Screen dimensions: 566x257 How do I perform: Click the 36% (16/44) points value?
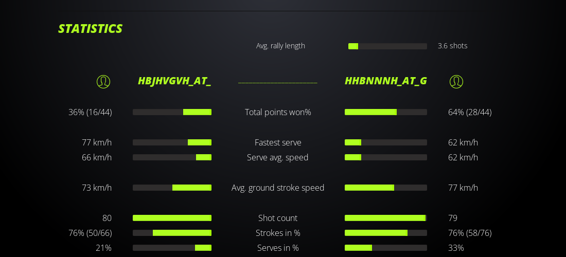[90, 112]
